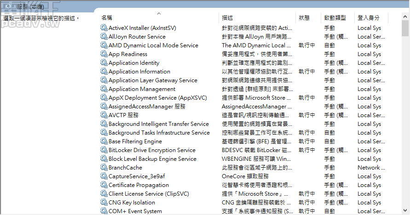The image size is (410, 215).
Task: Click the gear icon of Client License Service (ClipSVC)
Action: pos(104,193)
